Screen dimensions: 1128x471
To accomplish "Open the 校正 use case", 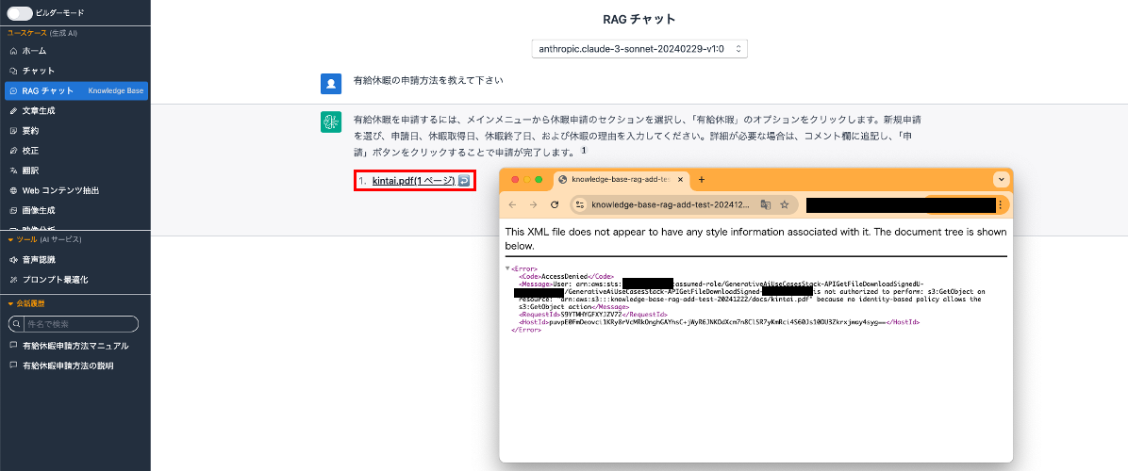I will pos(75,151).
